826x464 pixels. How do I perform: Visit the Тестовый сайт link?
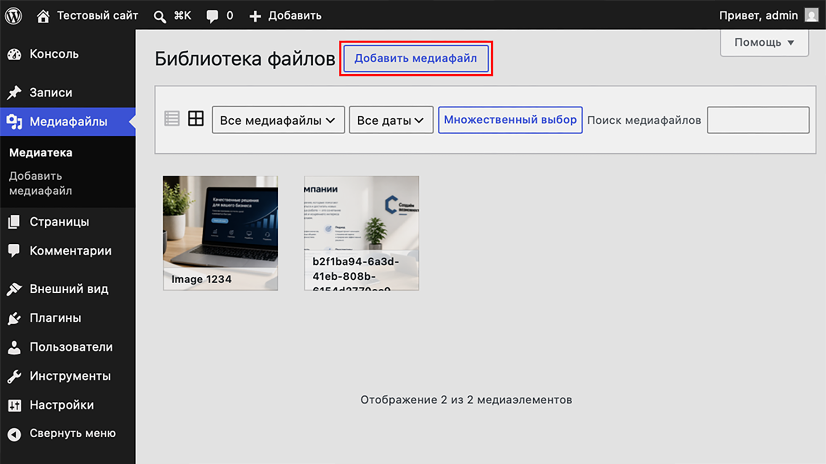pos(98,16)
